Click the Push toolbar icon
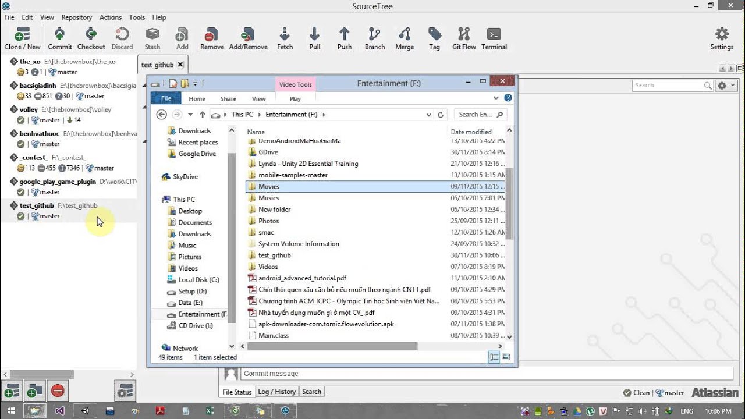Image resolution: width=745 pixels, height=419 pixels. [345, 38]
